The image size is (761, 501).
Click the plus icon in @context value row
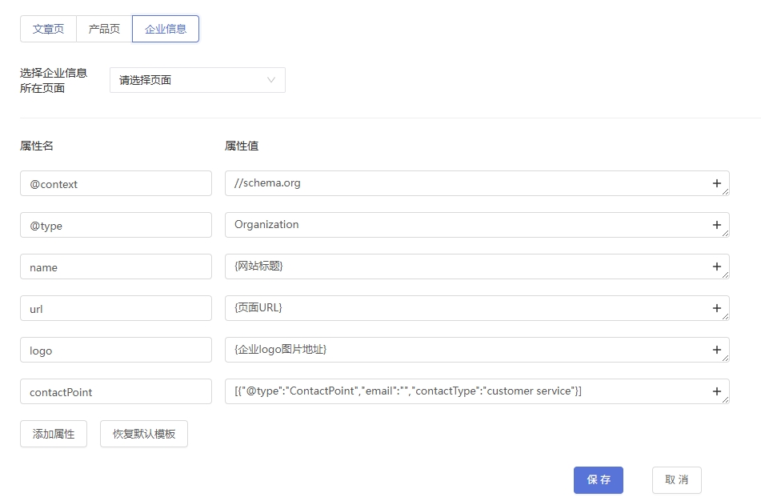click(716, 183)
